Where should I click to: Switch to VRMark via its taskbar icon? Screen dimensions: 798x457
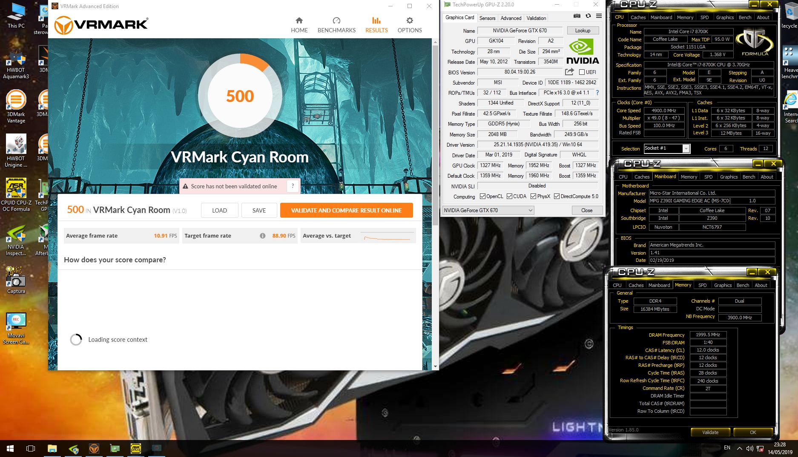point(94,448)
